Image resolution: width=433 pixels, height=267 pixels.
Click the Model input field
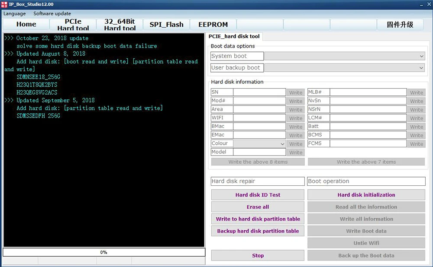[x=259, y=152]
